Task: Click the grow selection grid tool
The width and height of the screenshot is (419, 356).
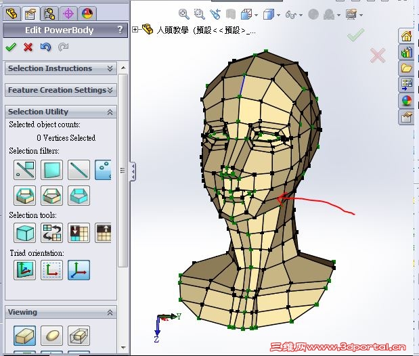Action: pyautogui.click(x=103, y=233)
